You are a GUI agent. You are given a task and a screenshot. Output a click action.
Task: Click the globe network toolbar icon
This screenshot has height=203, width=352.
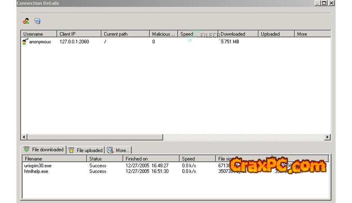[37, 21]
